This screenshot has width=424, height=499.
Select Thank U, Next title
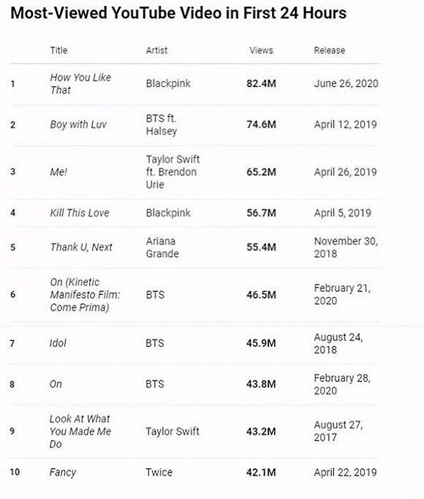point(81,247)
